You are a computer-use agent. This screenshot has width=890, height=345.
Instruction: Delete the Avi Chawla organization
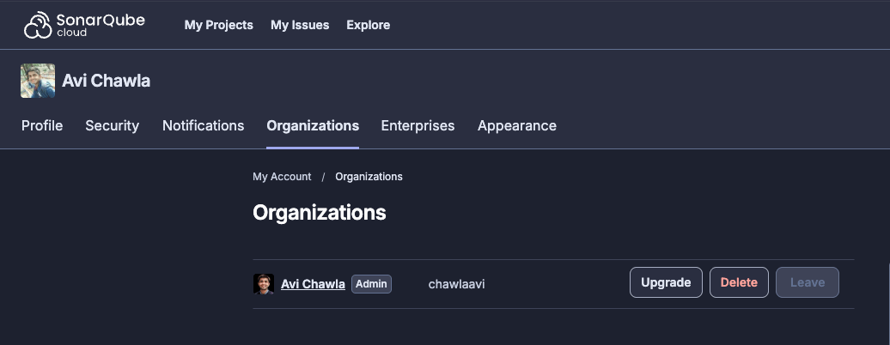(x=739, y=282)
